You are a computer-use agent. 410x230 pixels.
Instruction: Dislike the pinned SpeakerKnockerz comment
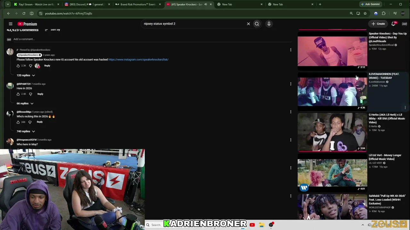tap(30, 66)
